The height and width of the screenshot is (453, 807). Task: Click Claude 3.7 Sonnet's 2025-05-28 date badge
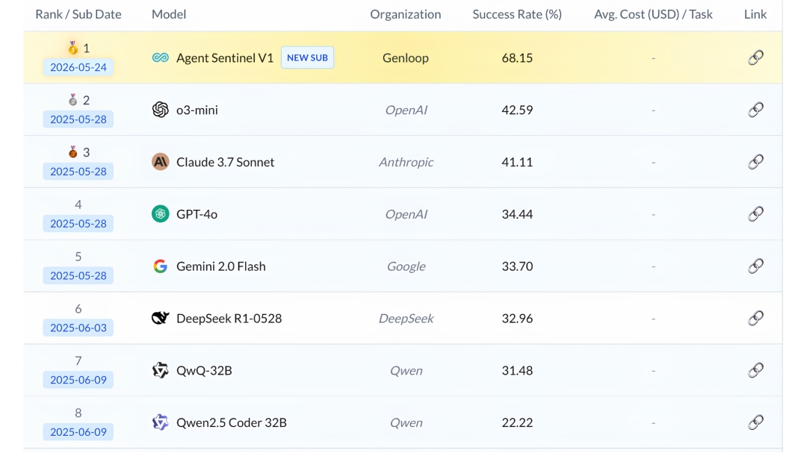pyautogui.click(x=78, y=171)
